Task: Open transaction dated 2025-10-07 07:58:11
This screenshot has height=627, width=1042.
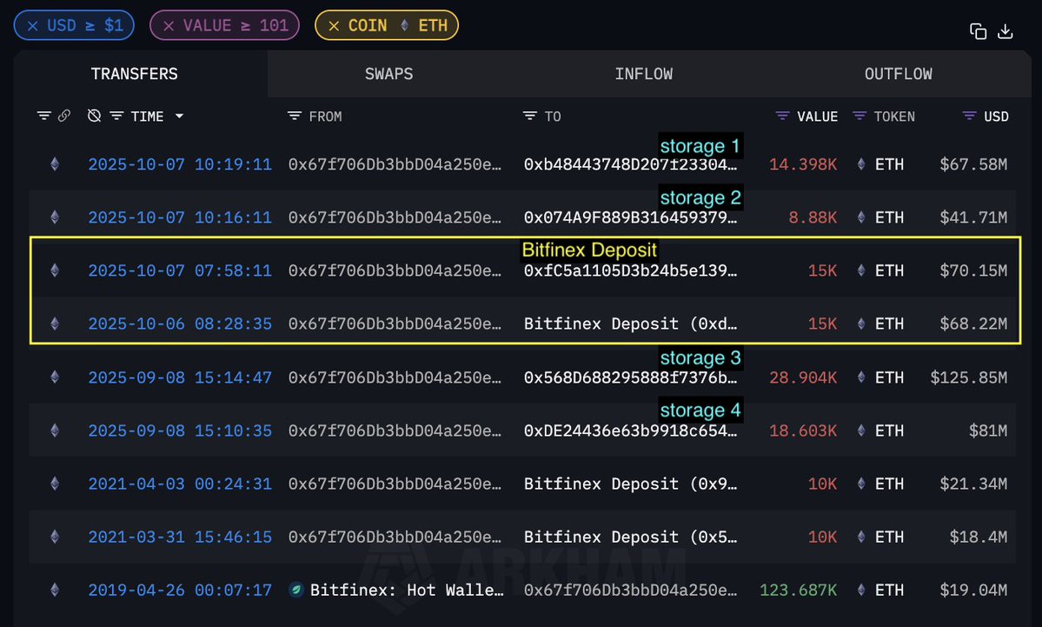Action: click(x=180, y=270)
